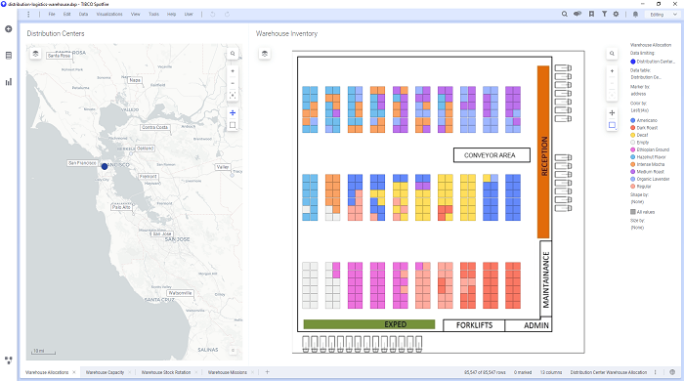Zoom out on Distribution Centers map
Screen dimensions: 684x381
pyautogui.click(x=233, y=83)
